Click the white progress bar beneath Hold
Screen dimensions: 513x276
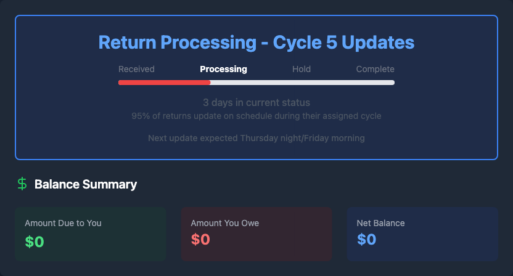tap(302, 82)
